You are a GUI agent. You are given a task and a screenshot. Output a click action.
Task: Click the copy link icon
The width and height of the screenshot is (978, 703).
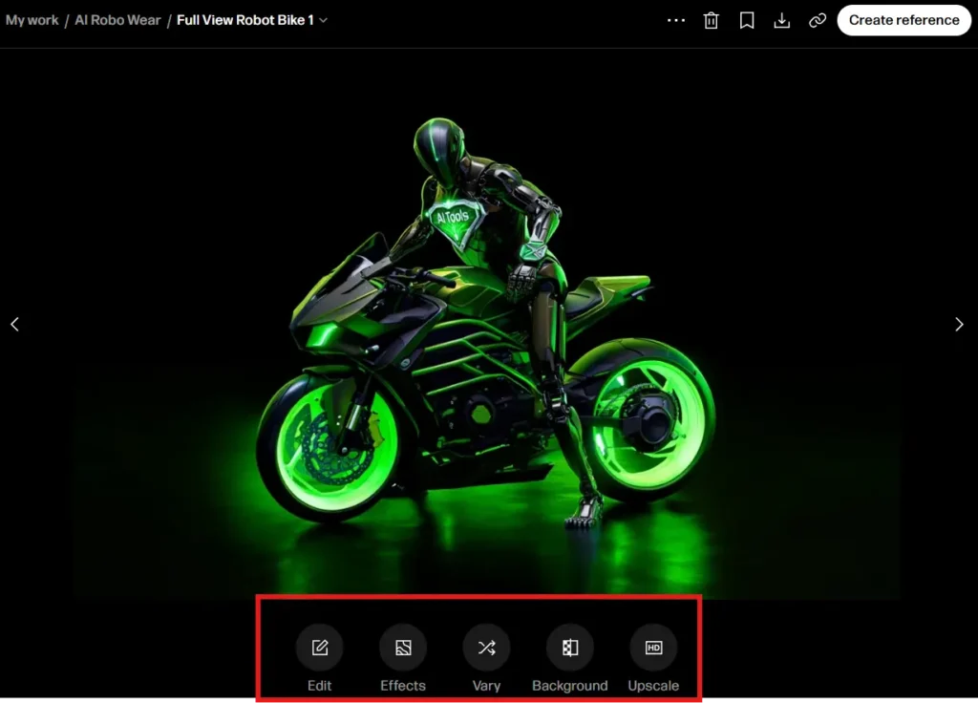[x=817, y=20]
